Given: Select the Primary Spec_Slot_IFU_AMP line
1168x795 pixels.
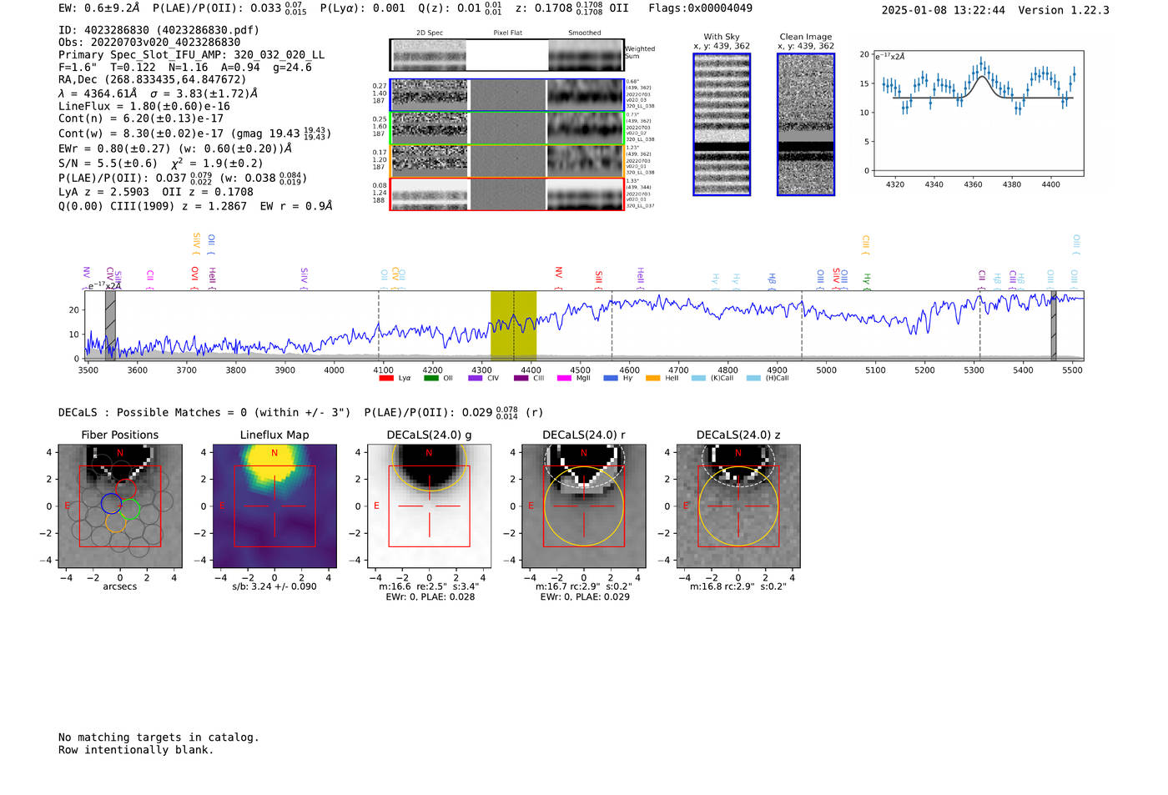Looking at the screenshot, I should (x=192, y=55).
